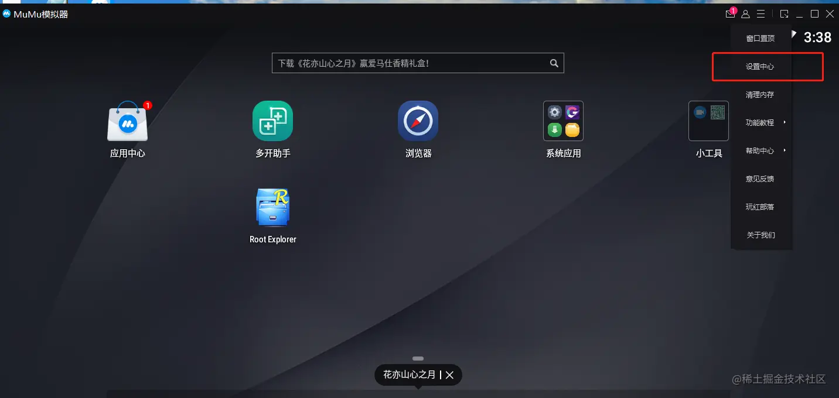
Task: Open the 应用中心 app store icon
Action: (127, 121)
